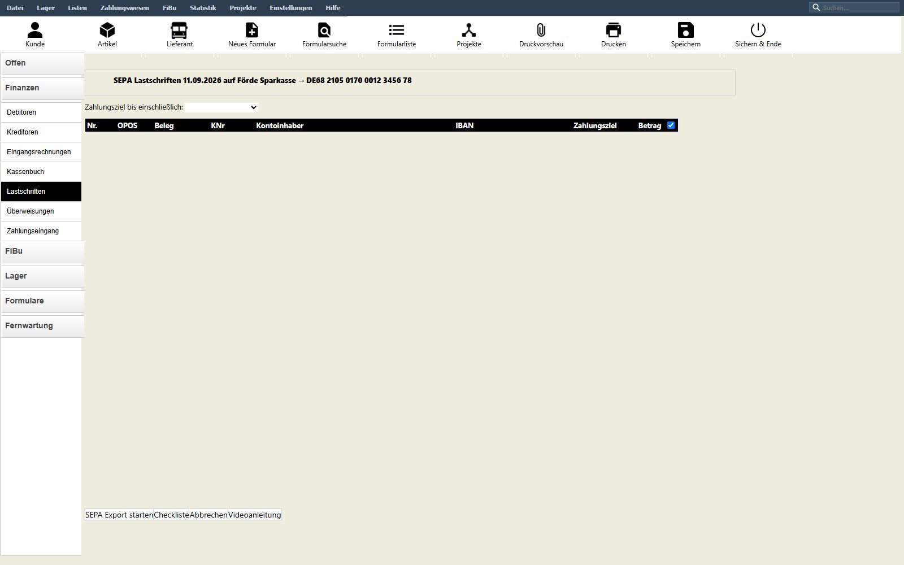
Task: Open the Zahlungsziel bis einschließlich dropdown
Action: pos(221,107)
